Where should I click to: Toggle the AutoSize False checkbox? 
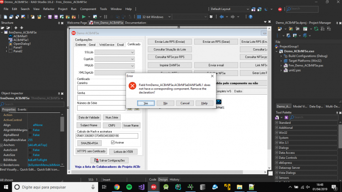pos(30,155)
